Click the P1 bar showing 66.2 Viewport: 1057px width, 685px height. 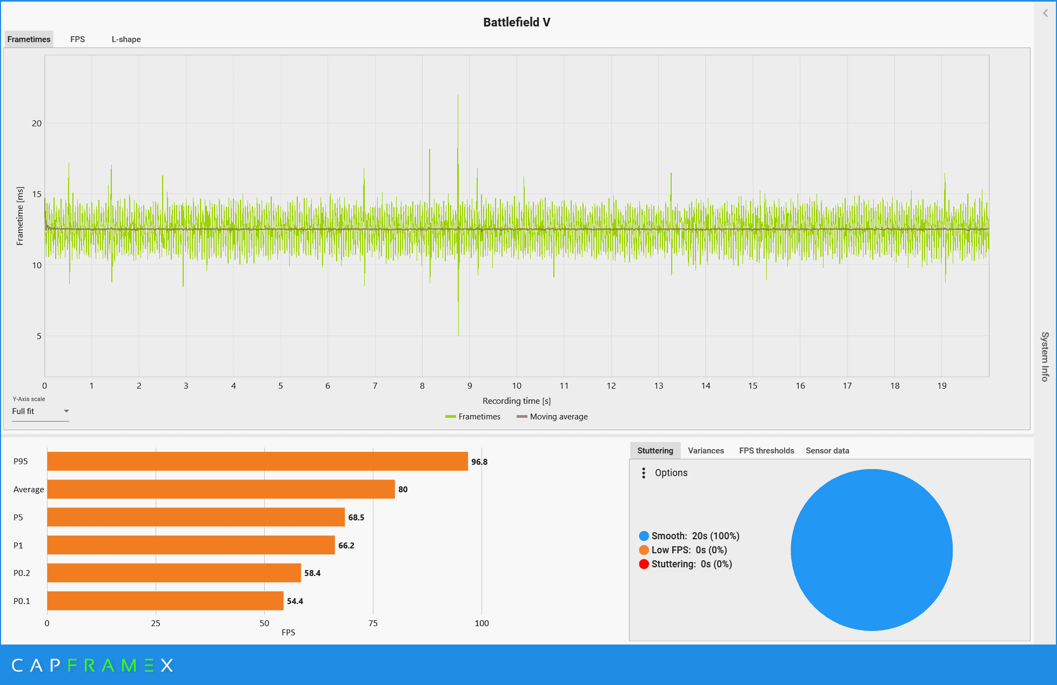(x=191, y=545)
